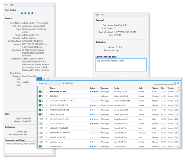This screenshot has height=160, width=185.
Task: Click the rating stars for Castellar MT Std
Action: 95,105
